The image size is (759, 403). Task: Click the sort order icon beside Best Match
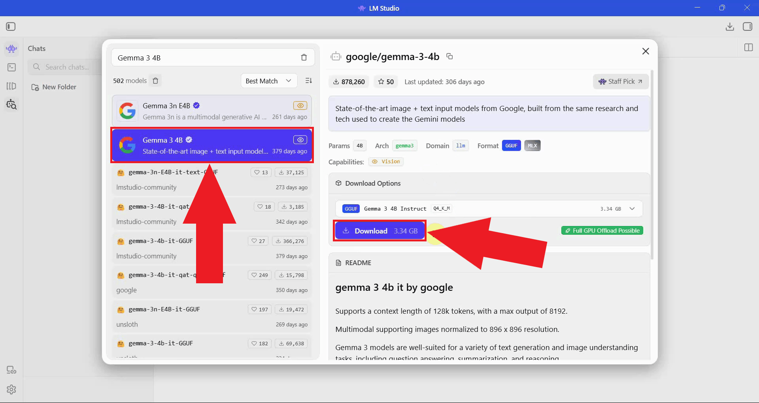tap(309, 81)
